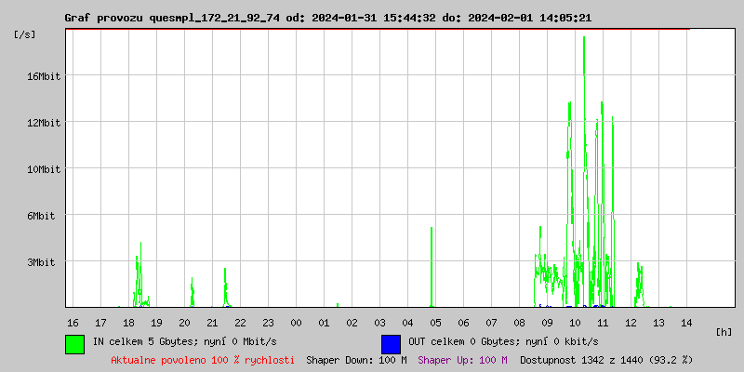Click the 3Mbit vertical axis label
The height and width of the screenshot is (372, 744).
tap(43, 262)
